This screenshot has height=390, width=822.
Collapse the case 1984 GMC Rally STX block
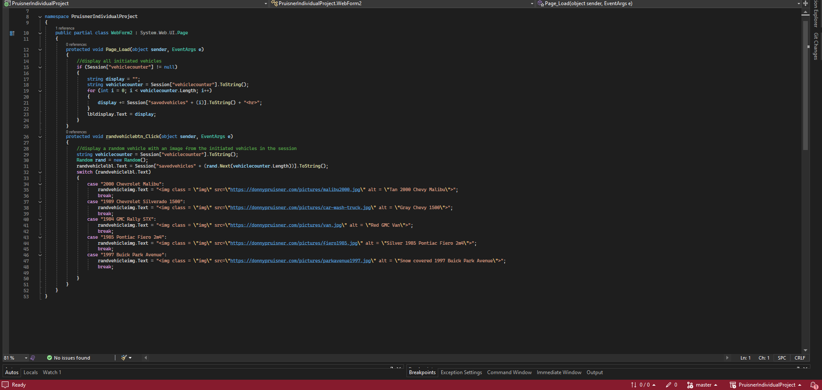40,219
